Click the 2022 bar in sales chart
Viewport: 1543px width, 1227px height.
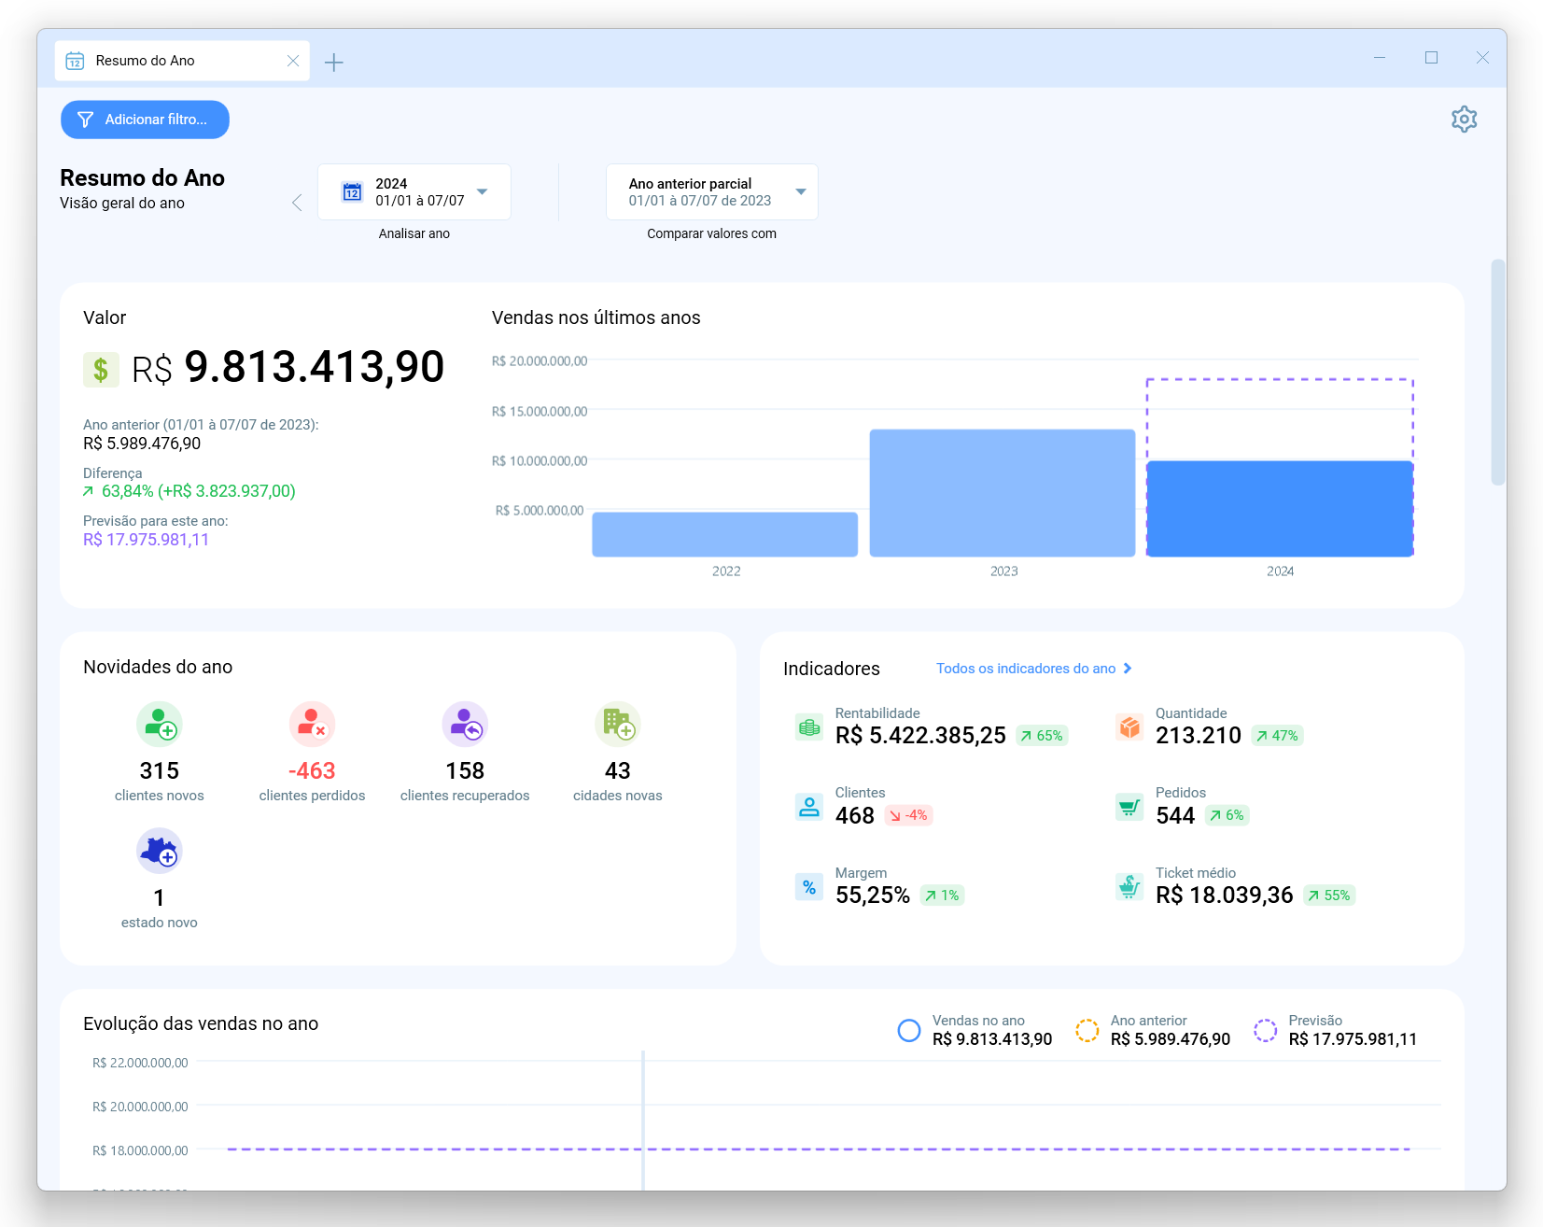pos(725,534)
